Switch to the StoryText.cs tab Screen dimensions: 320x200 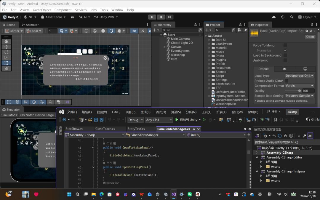tap(136, 129)
